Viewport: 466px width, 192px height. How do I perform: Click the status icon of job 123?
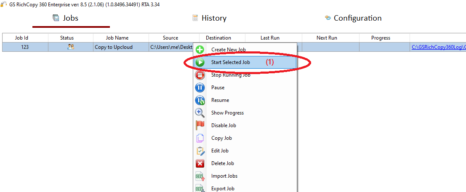coord(71,47)
